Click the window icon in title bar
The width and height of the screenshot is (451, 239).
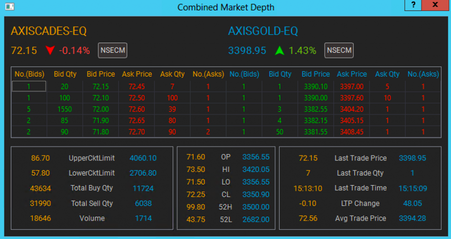point(10,7)
